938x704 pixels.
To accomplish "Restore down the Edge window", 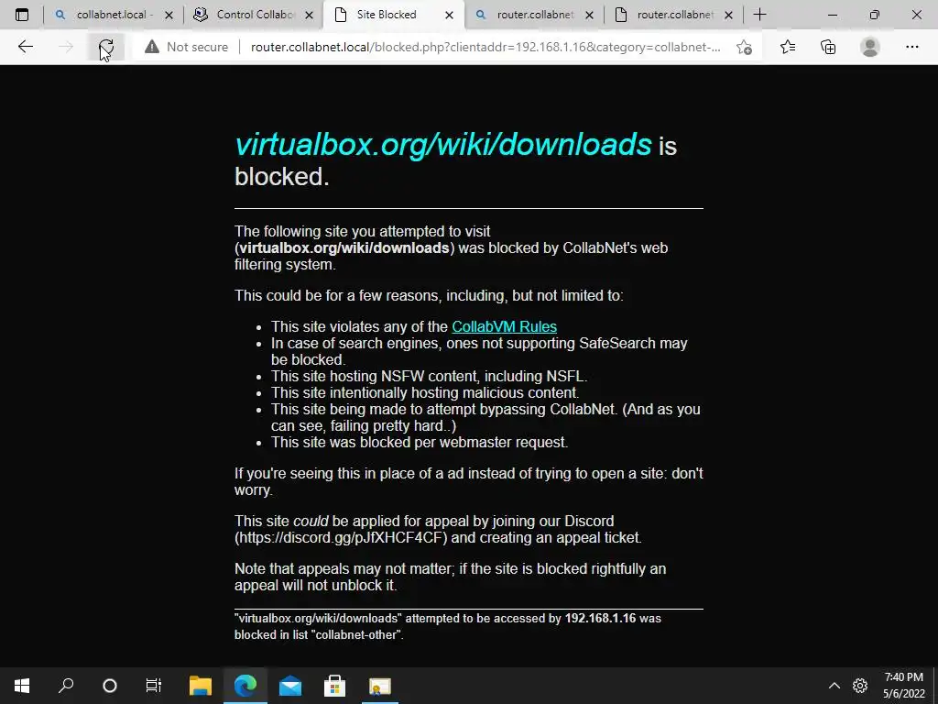I will pos(875,15).
